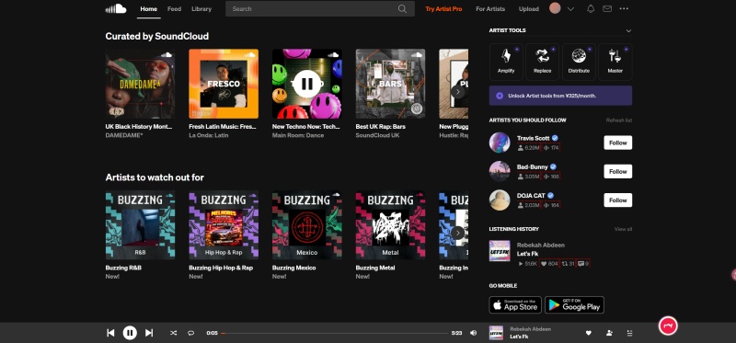Select the Amplify artist tool

[x=505, y=62]
